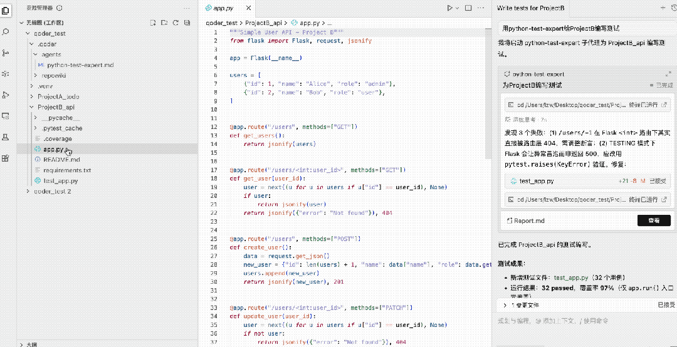This screenshot has width=677, height=347.
Task: Open chat history clock icon
Action: [674, 8]
